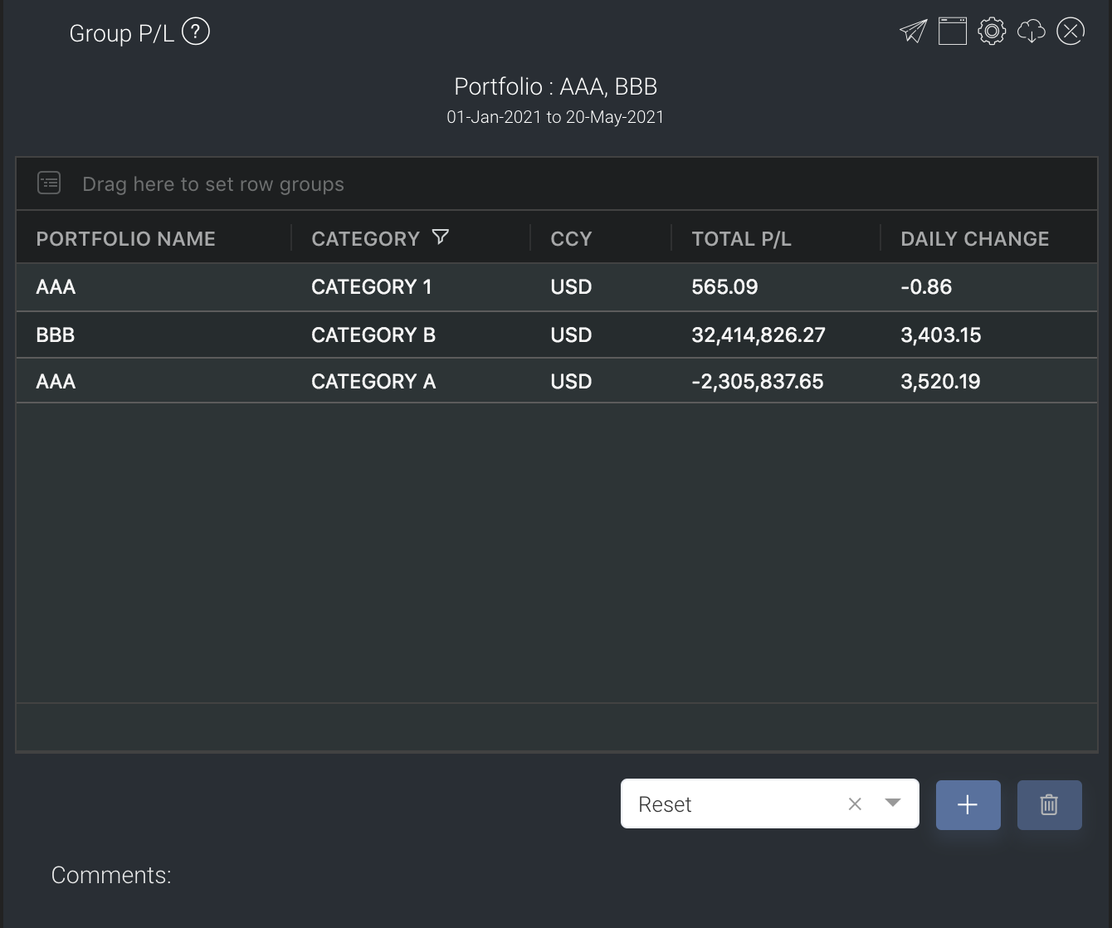1112x928 pixels.
Task: Click the Group P/L panel title
Action: click(x=122, y=33)
